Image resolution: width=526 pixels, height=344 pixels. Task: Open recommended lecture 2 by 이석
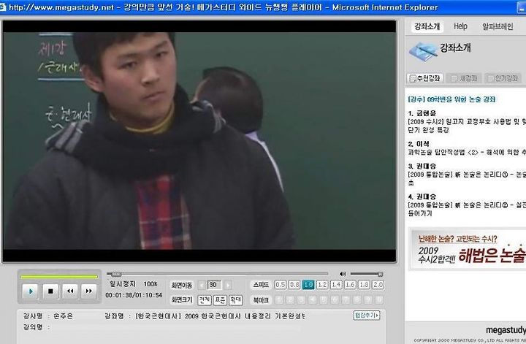click(467, 148)
